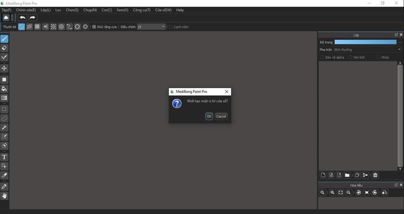Select the Divide frame tool

(4, 175)
